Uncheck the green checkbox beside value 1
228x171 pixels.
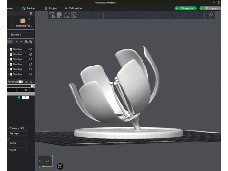tap(19, 97)
